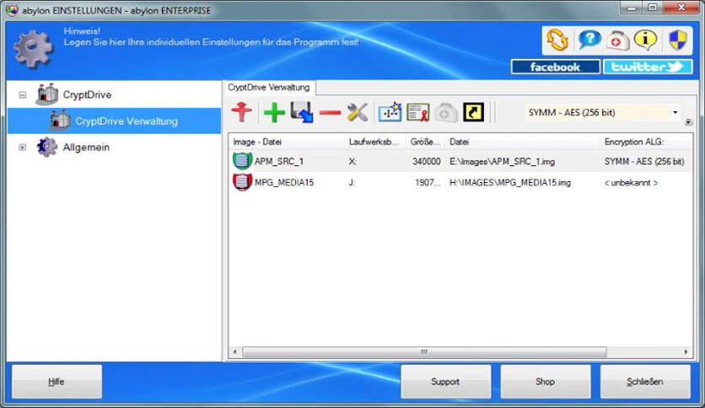Sort by the Image - Datei column header
Screen dimensions: 705x408
click(x=286, y=142)
